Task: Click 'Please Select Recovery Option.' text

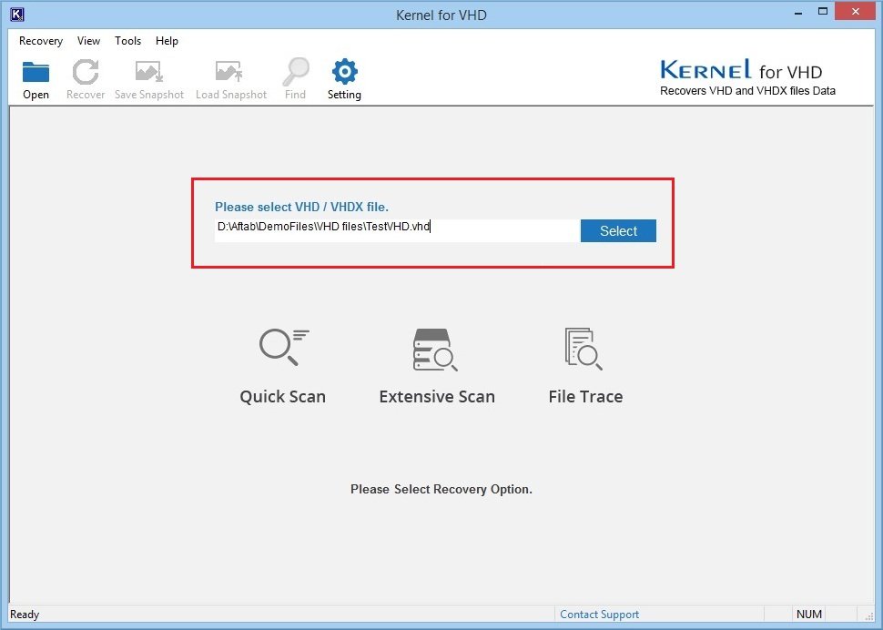Action: pos(441,489)
